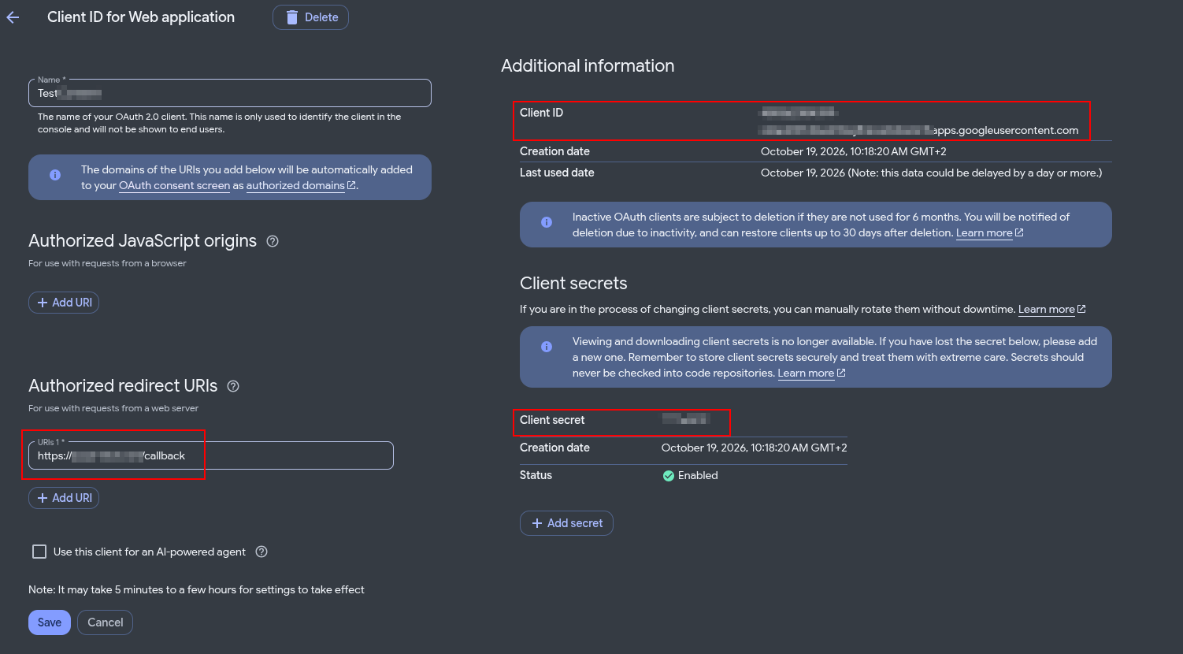This screenshot has height=654, width=1183.
Task: Click the 'Additional information' heading
Action: click(x=588, y=66)
